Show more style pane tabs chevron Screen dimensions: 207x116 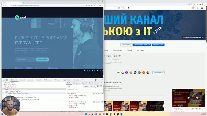(102, 83)
